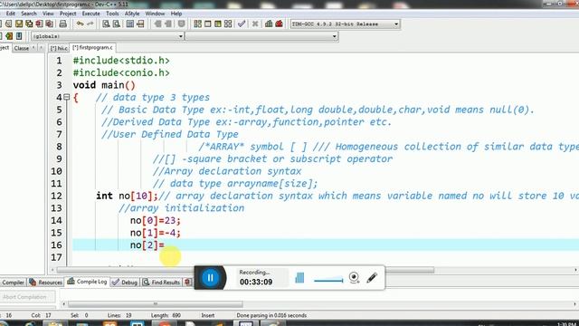Open the Execute menu
This screenshot has height=326, width=579.
click(90, 14)
